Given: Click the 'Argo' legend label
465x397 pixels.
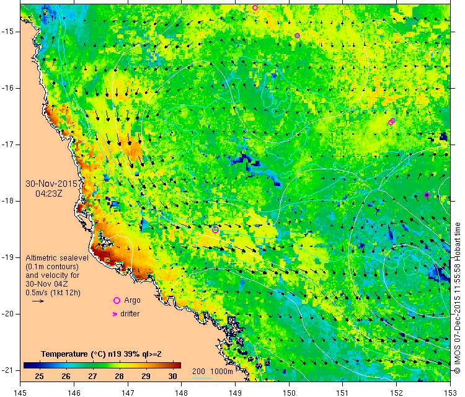Looking at the screenshot, I should pyautogui.click(x=132, y=300).
